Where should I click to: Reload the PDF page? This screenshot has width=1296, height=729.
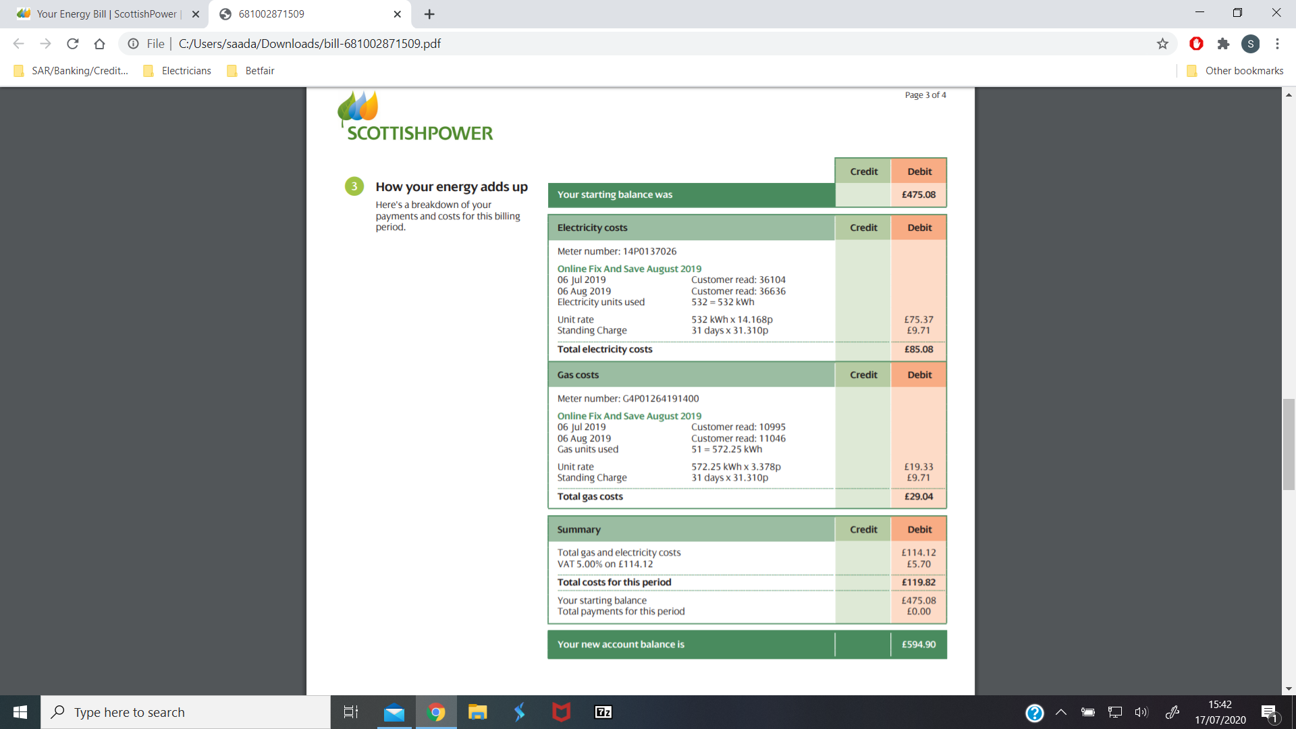click(x=72, y=44)
